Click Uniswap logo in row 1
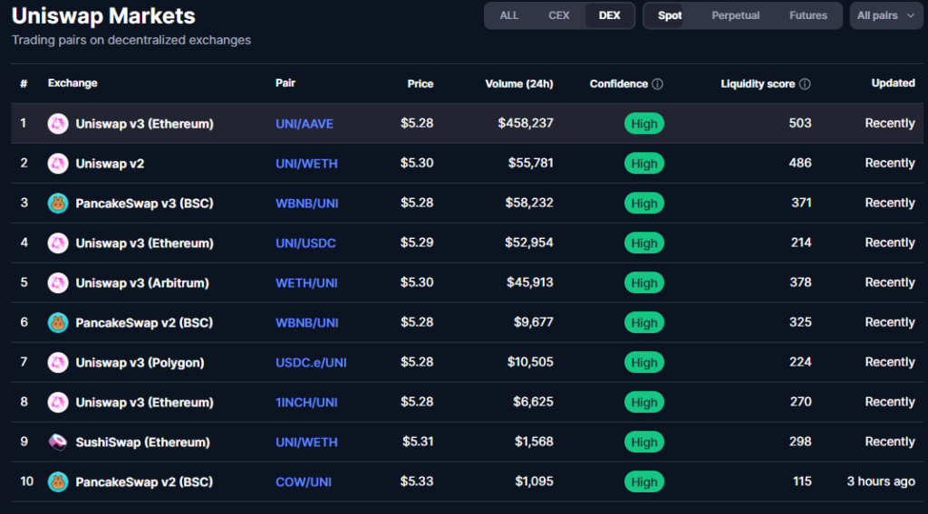 point(58,123)
